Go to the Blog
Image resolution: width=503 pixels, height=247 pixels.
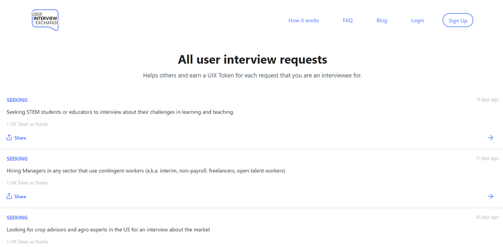382,21
